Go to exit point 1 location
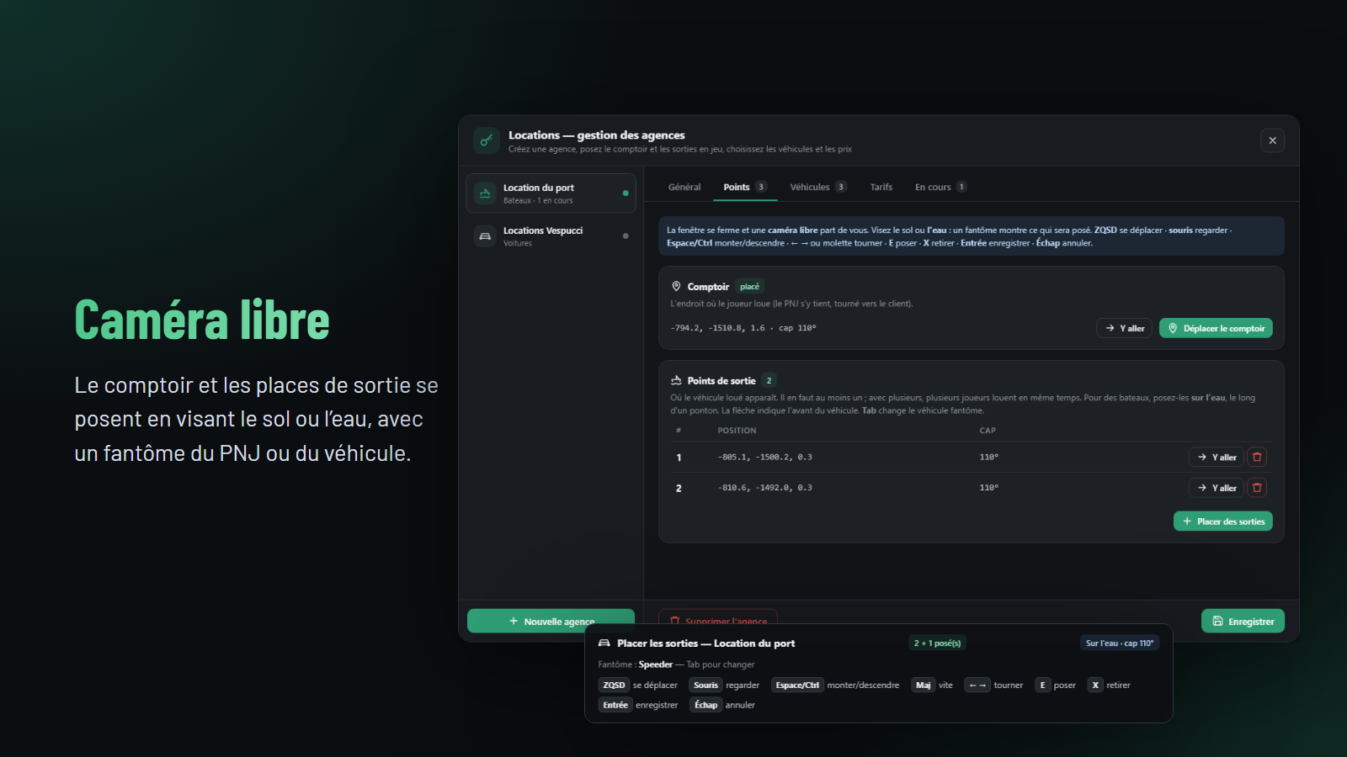This screenshot has width=1347, height=757. coord(1217,458)
